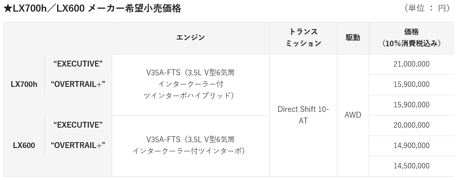457x180 pixels.
Task: Click the Direct Shift 10-AT cell
Action: point(303,115)
